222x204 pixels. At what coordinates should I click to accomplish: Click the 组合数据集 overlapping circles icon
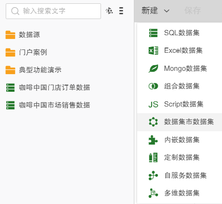[x=153, y=86]
